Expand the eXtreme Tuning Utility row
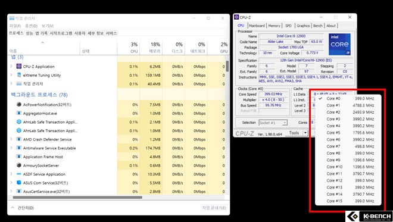 [x=11, y=75]
